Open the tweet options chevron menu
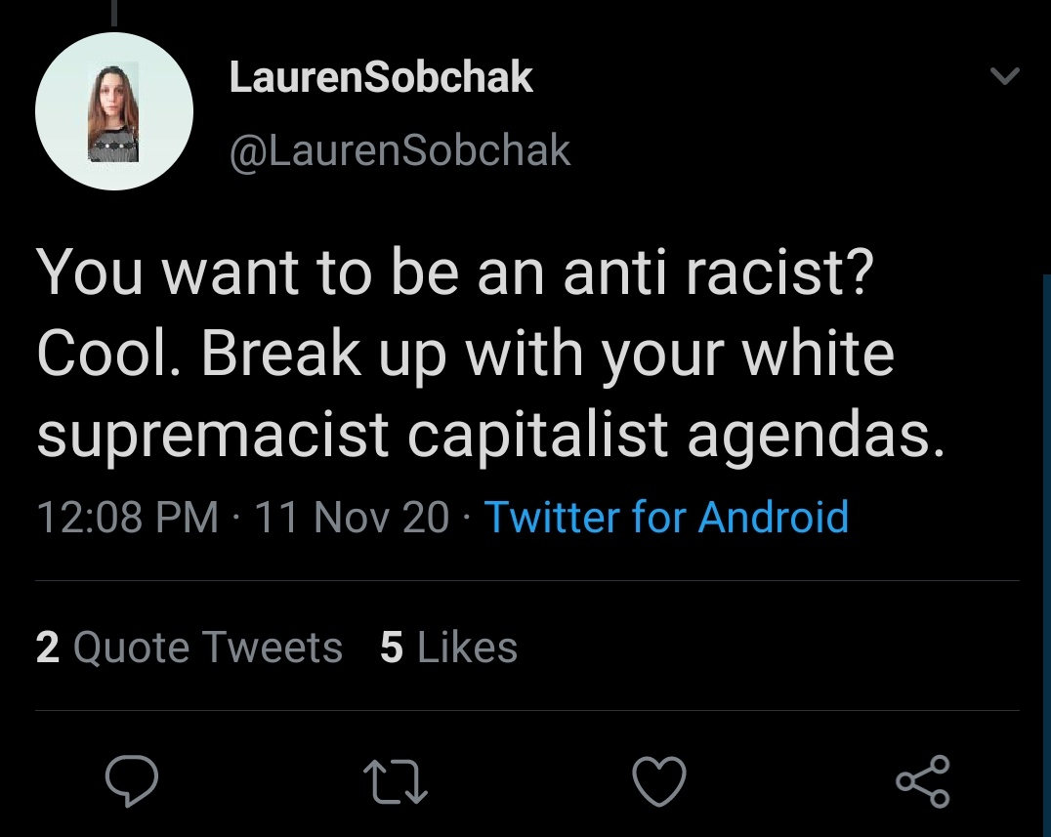 click(x=1005, y=76)
